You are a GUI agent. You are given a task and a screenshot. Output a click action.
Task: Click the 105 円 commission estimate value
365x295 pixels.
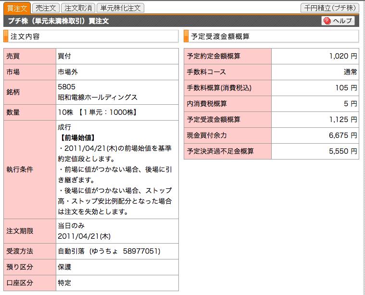[x=346, y=88]
